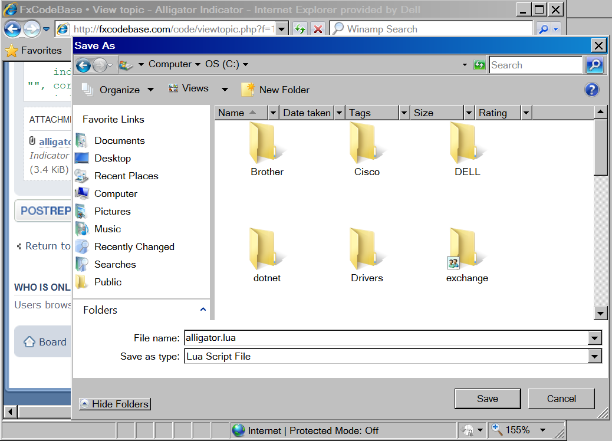Screen dimensions: 612x441
Task: Open the Brother folder
Action: point(267,149)
